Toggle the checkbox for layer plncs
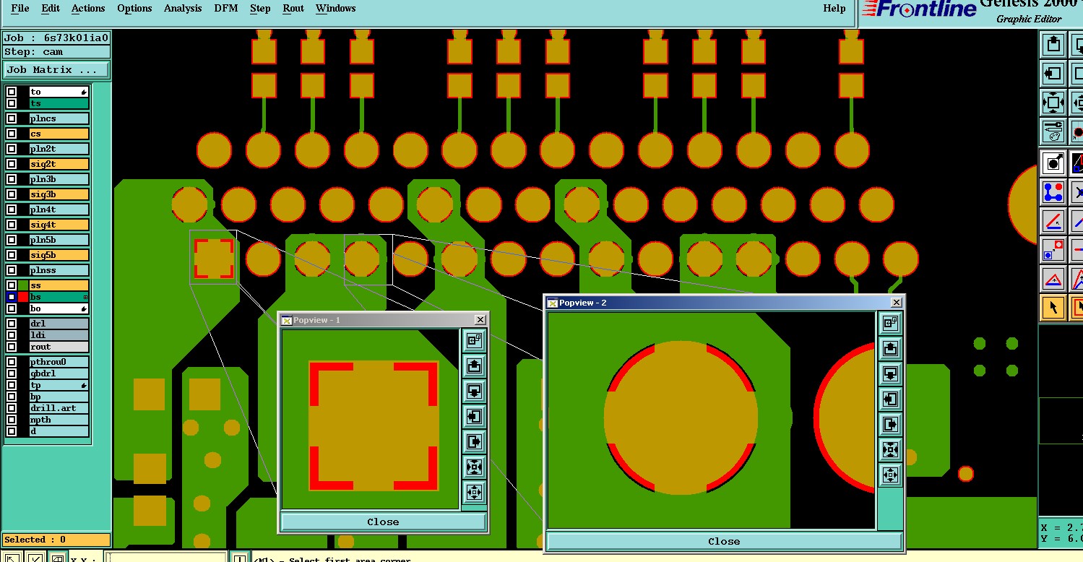 tap(12, 118)
